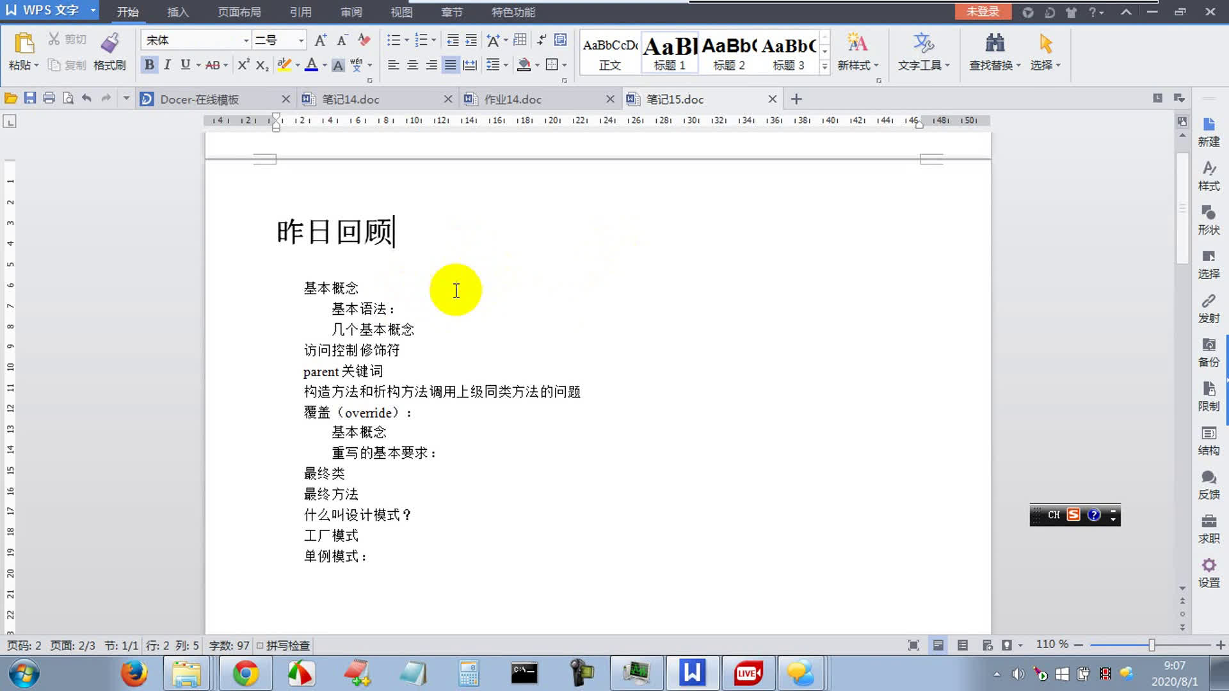Viewport: 1229px width, 691px height.
Task: Click the Format Painter (格式刷) icon
Action: (x=109, y=44)
